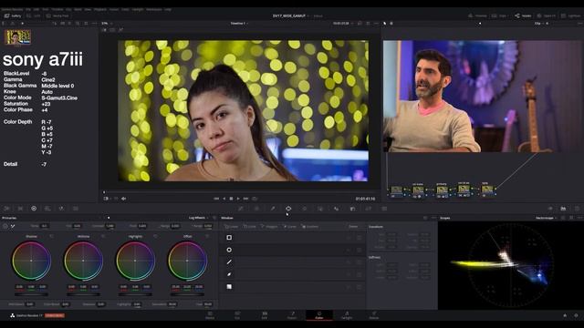Show the Info panel

point(577,209)
